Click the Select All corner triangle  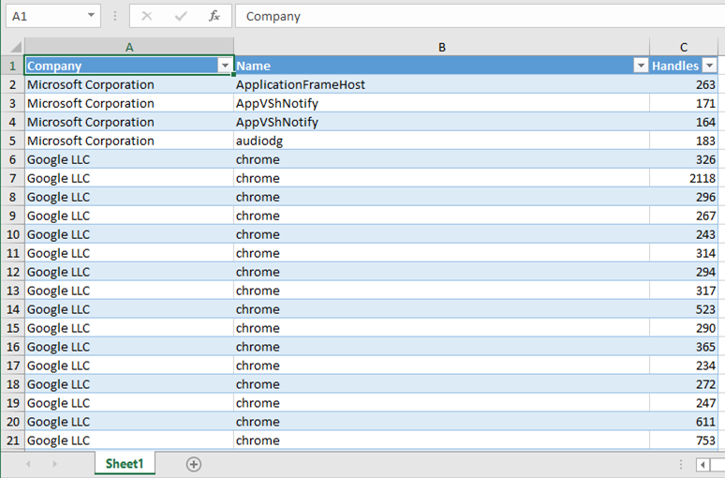click(15, 47)
